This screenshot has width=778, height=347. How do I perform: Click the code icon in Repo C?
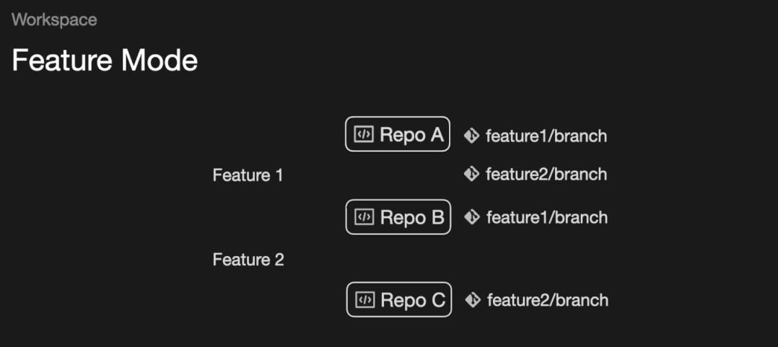(x=365, y=300)
